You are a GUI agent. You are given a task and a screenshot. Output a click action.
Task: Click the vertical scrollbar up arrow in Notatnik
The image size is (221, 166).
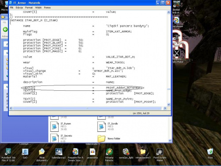(x=169, y=12)
